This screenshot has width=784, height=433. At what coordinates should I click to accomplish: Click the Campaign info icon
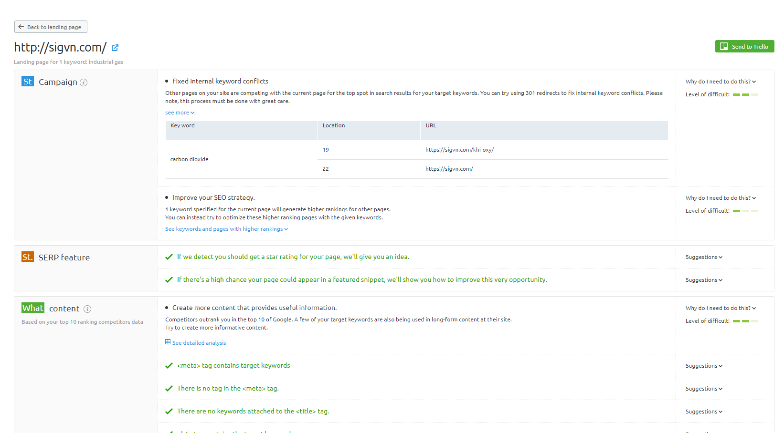coord(84,82)
